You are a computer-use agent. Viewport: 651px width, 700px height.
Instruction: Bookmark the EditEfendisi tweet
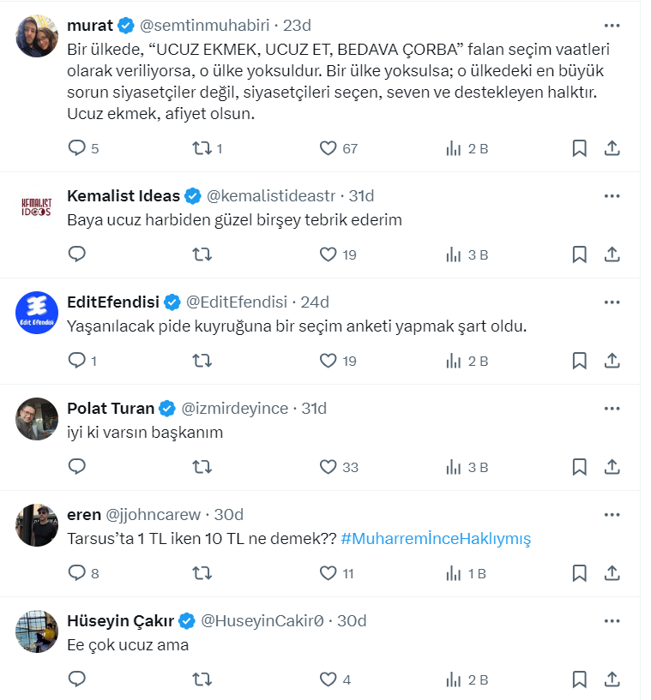click(579, 361)
